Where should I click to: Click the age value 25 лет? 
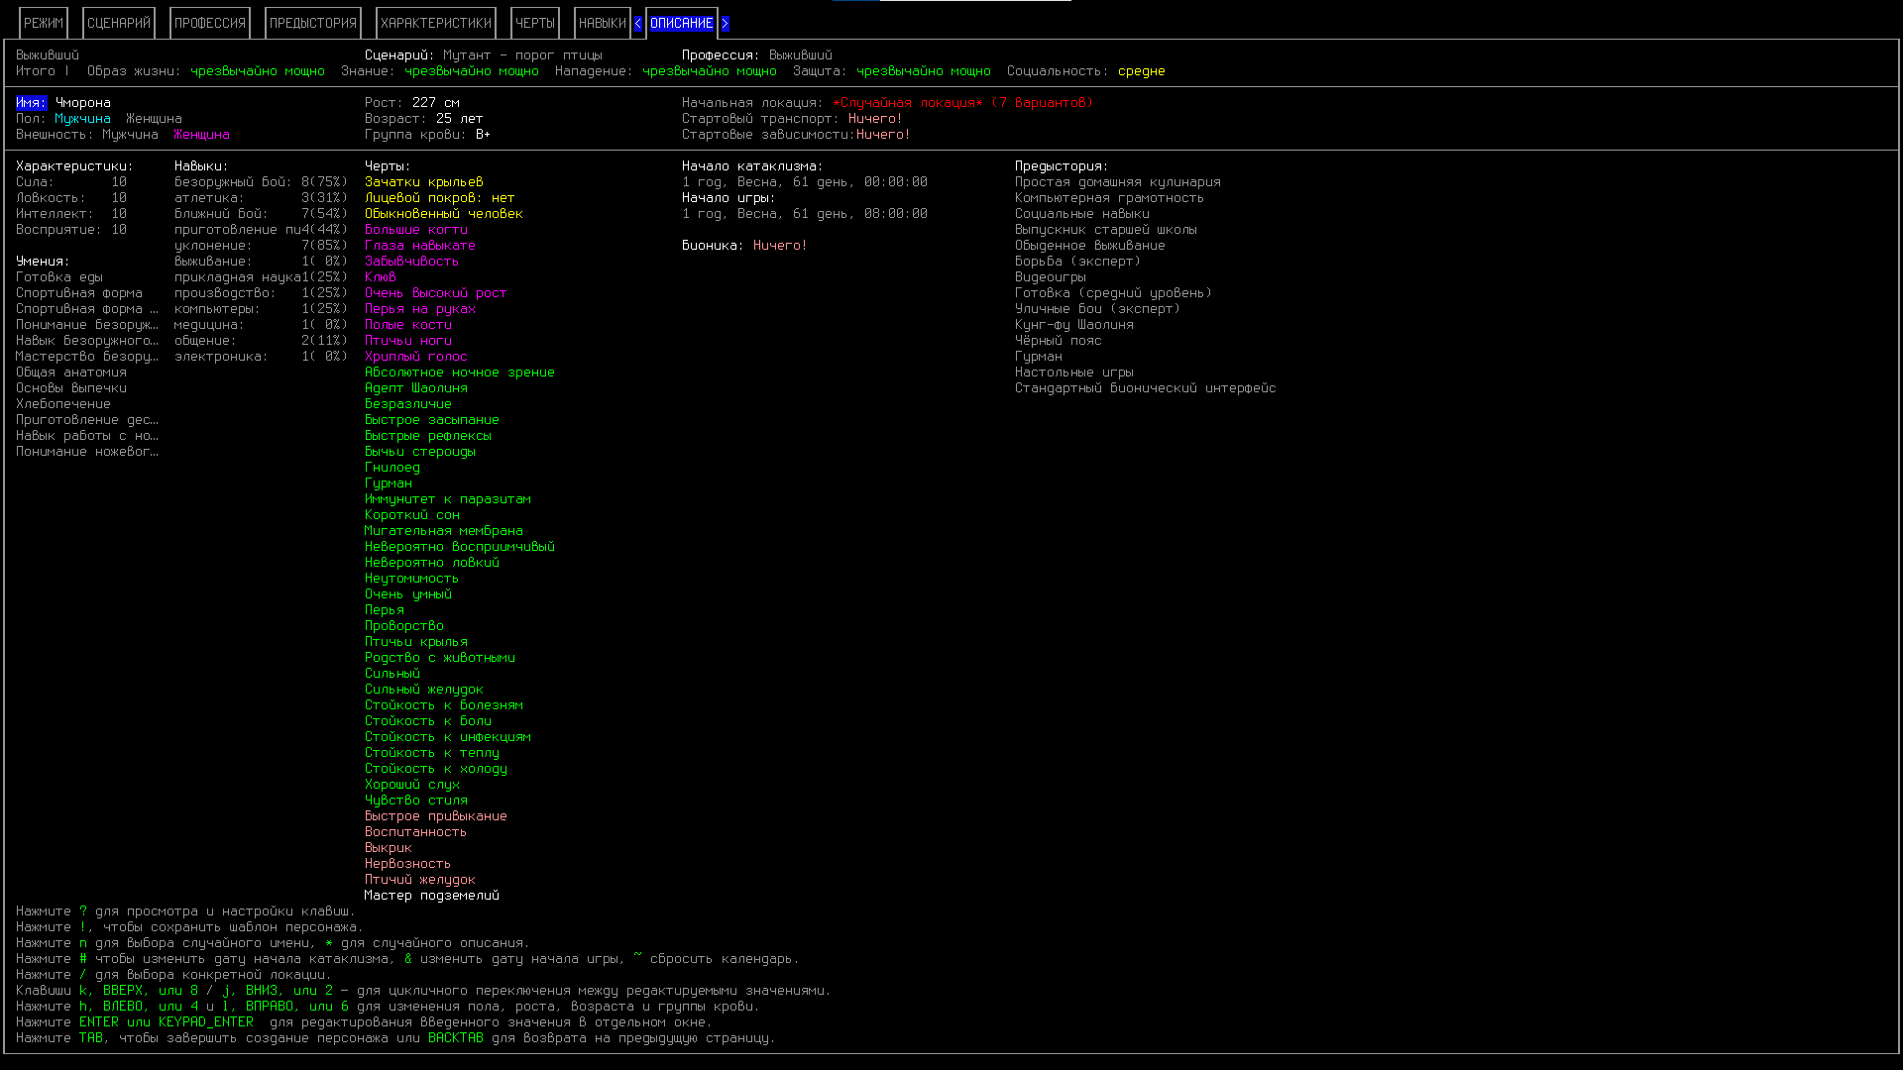pyautogui.click(x=459, y=119)
